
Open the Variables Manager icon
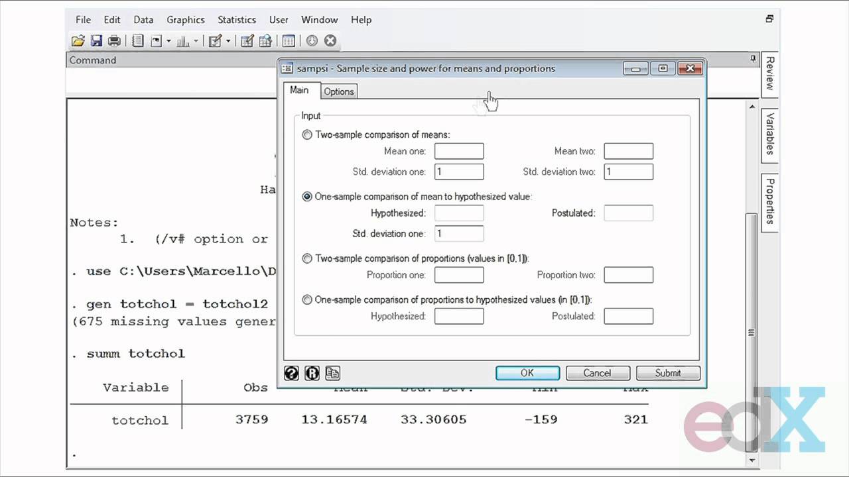[x=289, y=41]
